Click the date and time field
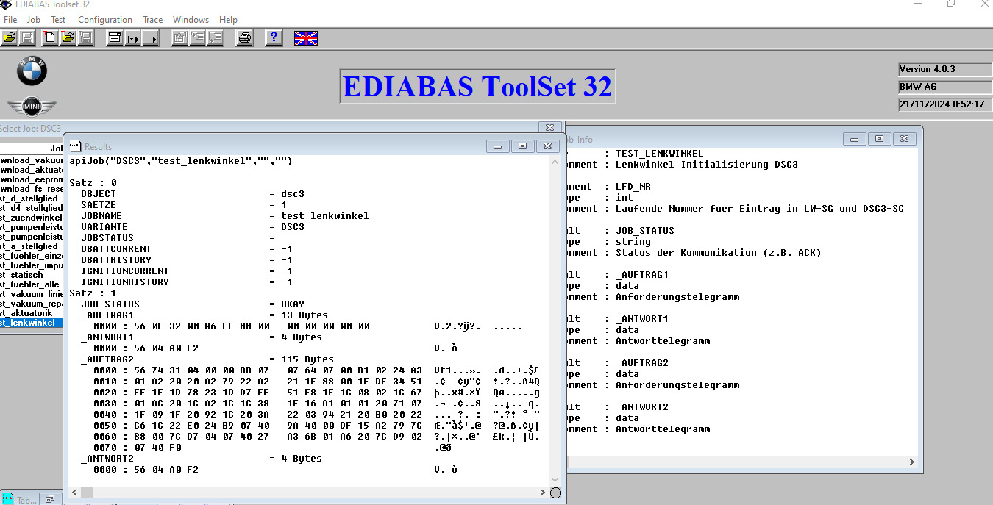The image size is (993, 505). click(945, 104)
